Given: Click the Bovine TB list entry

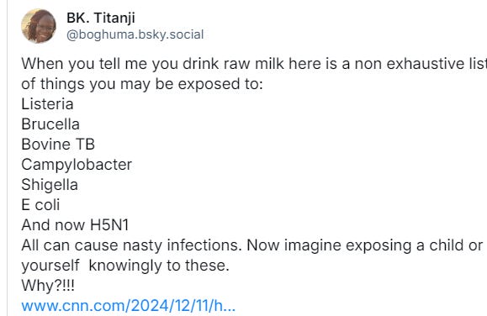Looking at the screenshot, I should click(58, 145).
